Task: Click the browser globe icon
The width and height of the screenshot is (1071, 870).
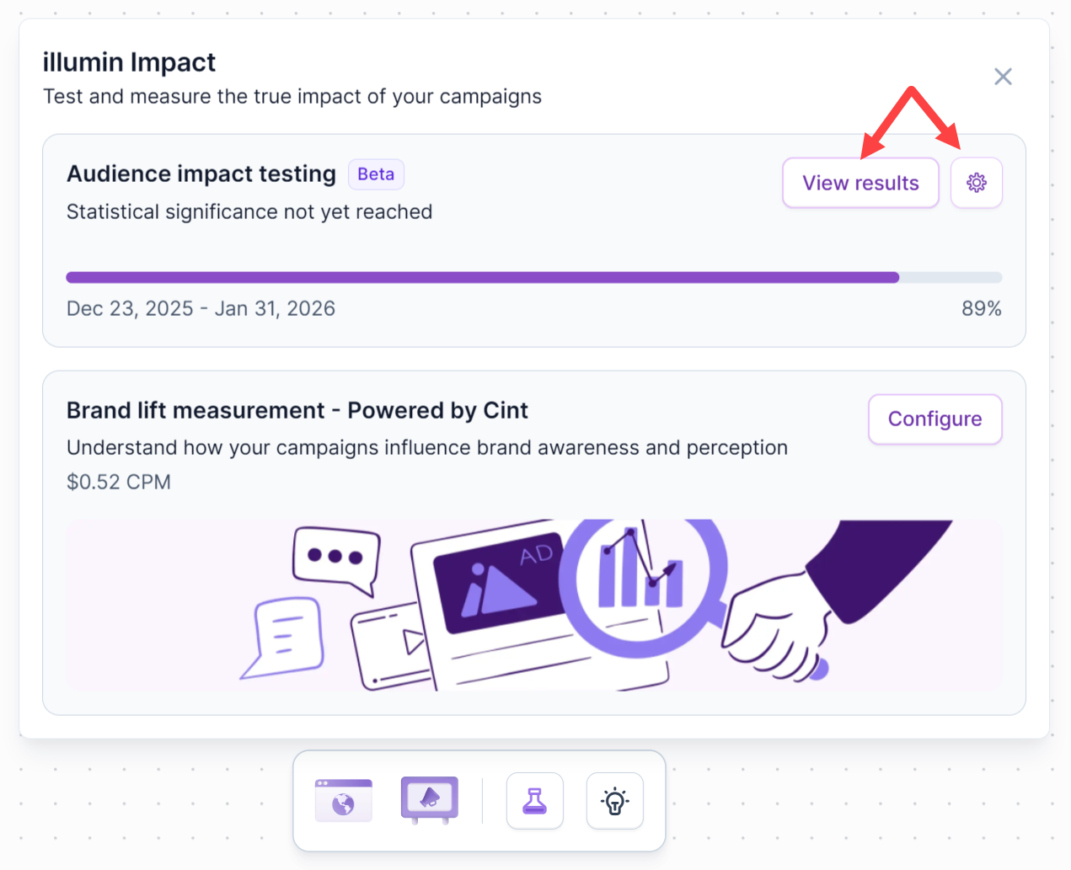Action: coord(343,800)
